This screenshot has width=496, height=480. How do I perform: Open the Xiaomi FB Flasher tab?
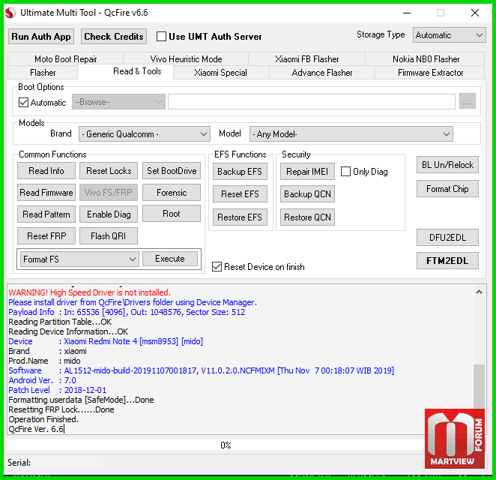pyautogui.click(x=307, y=59)
